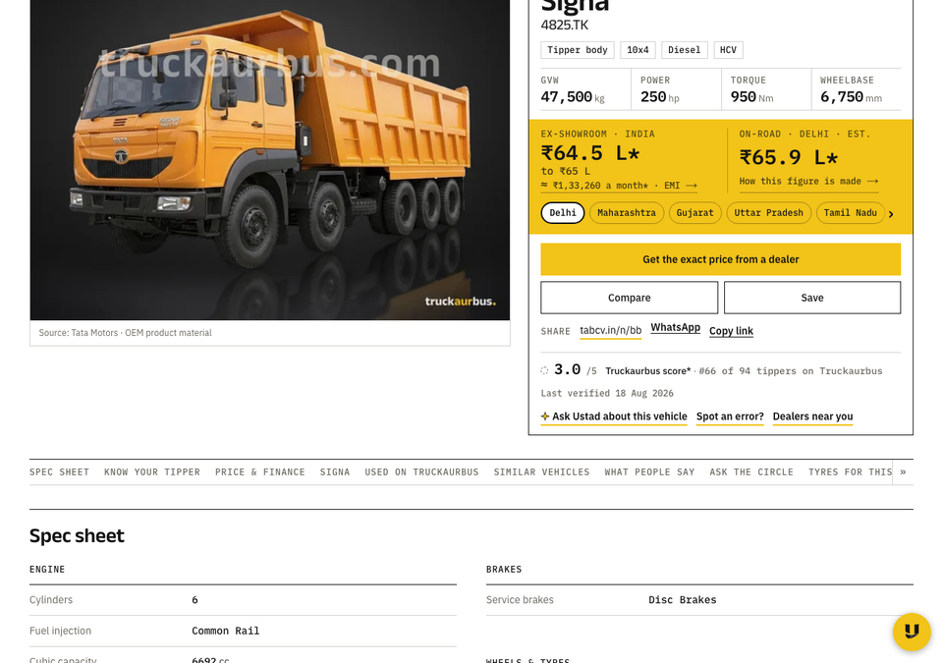This screenshot has width=943, height=663.
Task: Copy link to this page
Action: tap(731, 331)
